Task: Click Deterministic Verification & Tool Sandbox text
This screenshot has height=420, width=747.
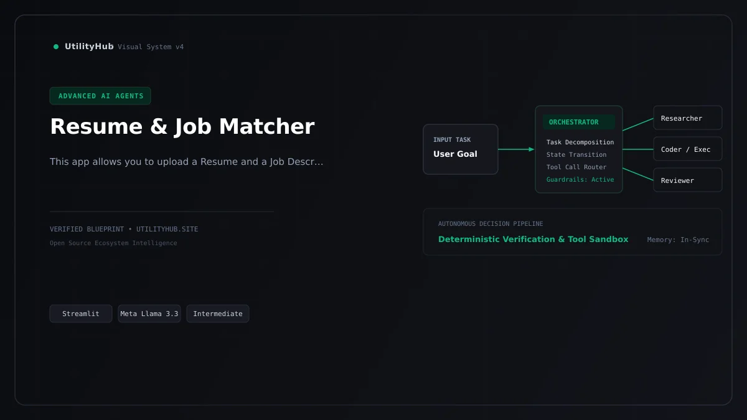Action: [x=533, y=240]
